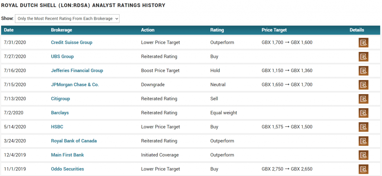Screen dimensions: 382x176
Task: Select the 7/2/2020 date cell
Action: [x=14, y=113]
